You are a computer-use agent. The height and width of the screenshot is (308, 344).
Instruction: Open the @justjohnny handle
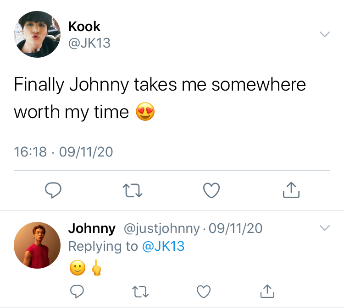coord(162,228)
